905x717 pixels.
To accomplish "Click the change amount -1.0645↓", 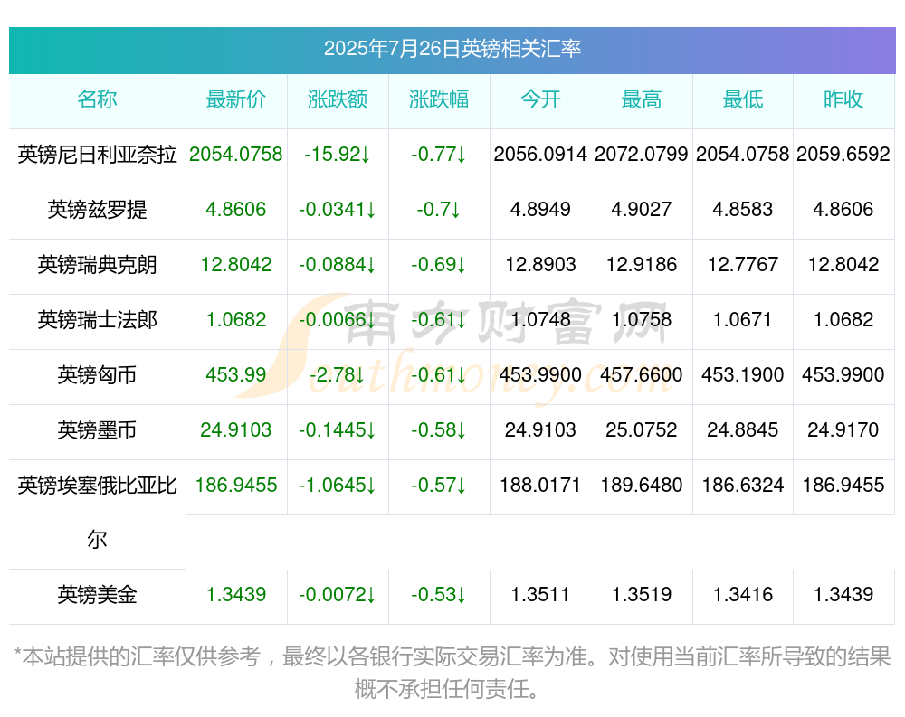I will pos(338,486).
